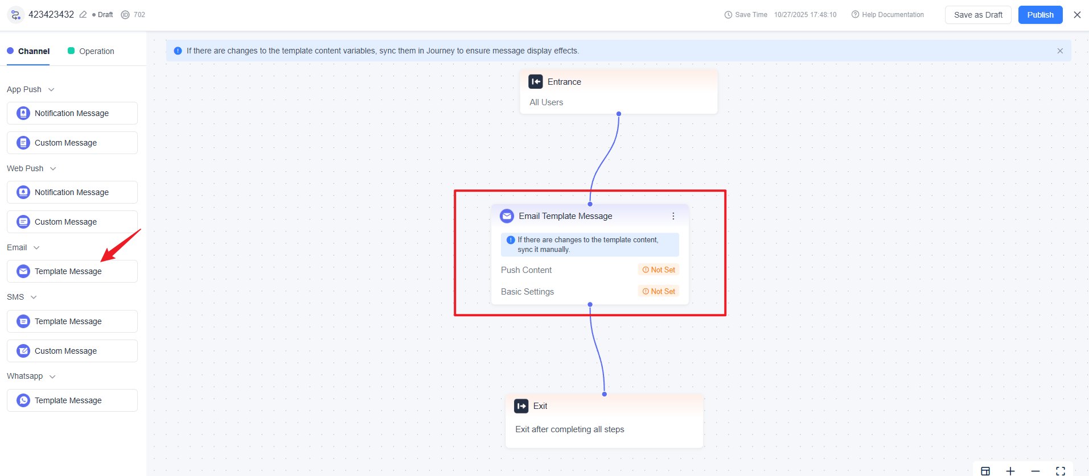
Task: Zoom out the canvas with minus icon
Action: click(x=1035, y=470)
